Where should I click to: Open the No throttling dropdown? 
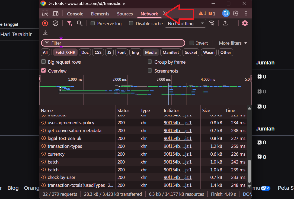185,23
